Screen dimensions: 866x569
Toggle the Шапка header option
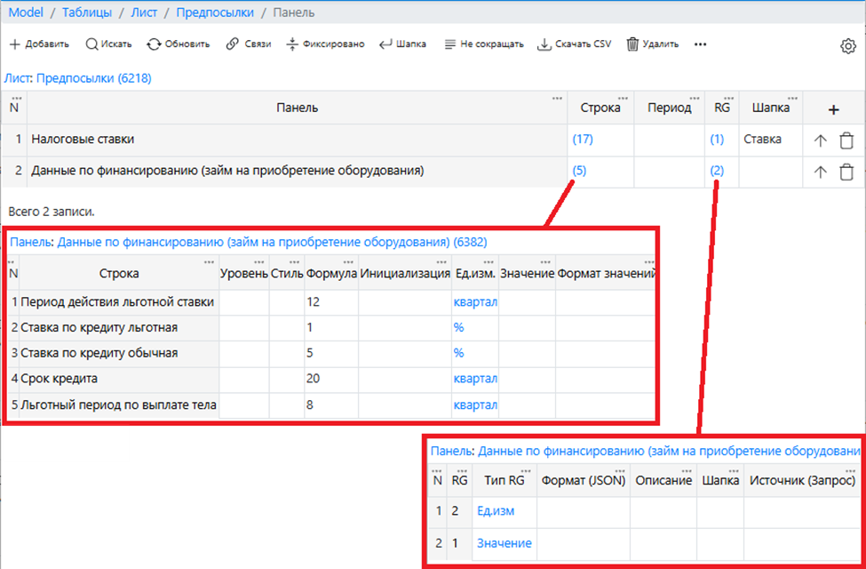(x=385, y=44)
